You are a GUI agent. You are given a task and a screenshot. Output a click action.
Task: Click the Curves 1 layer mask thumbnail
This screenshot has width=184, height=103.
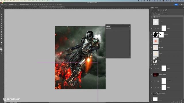pos(164,68)
